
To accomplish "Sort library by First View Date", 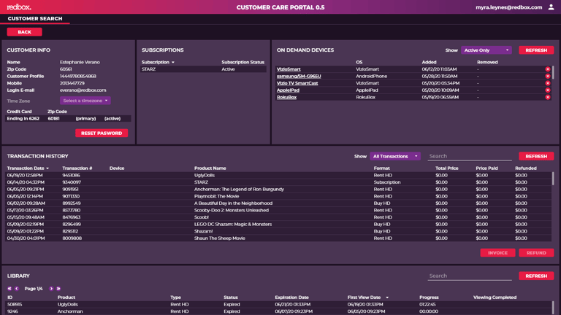I will tap(368, 297).
